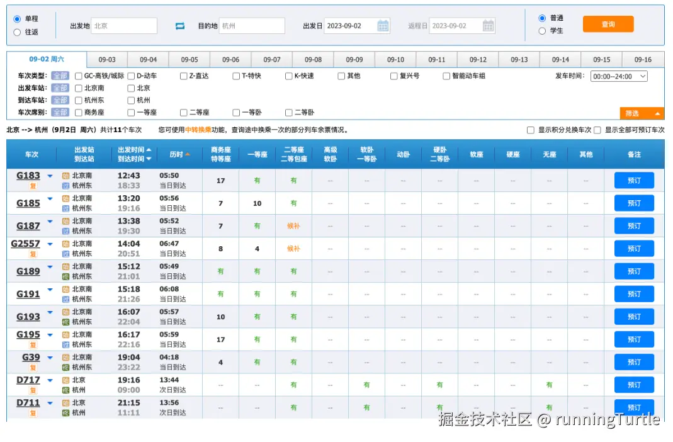Click the origin station icon beside 北京南 for G185

point(65,198)
